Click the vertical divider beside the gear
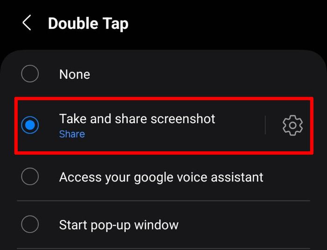This screenshot has height=250, width=327. (x=265, y=125)
